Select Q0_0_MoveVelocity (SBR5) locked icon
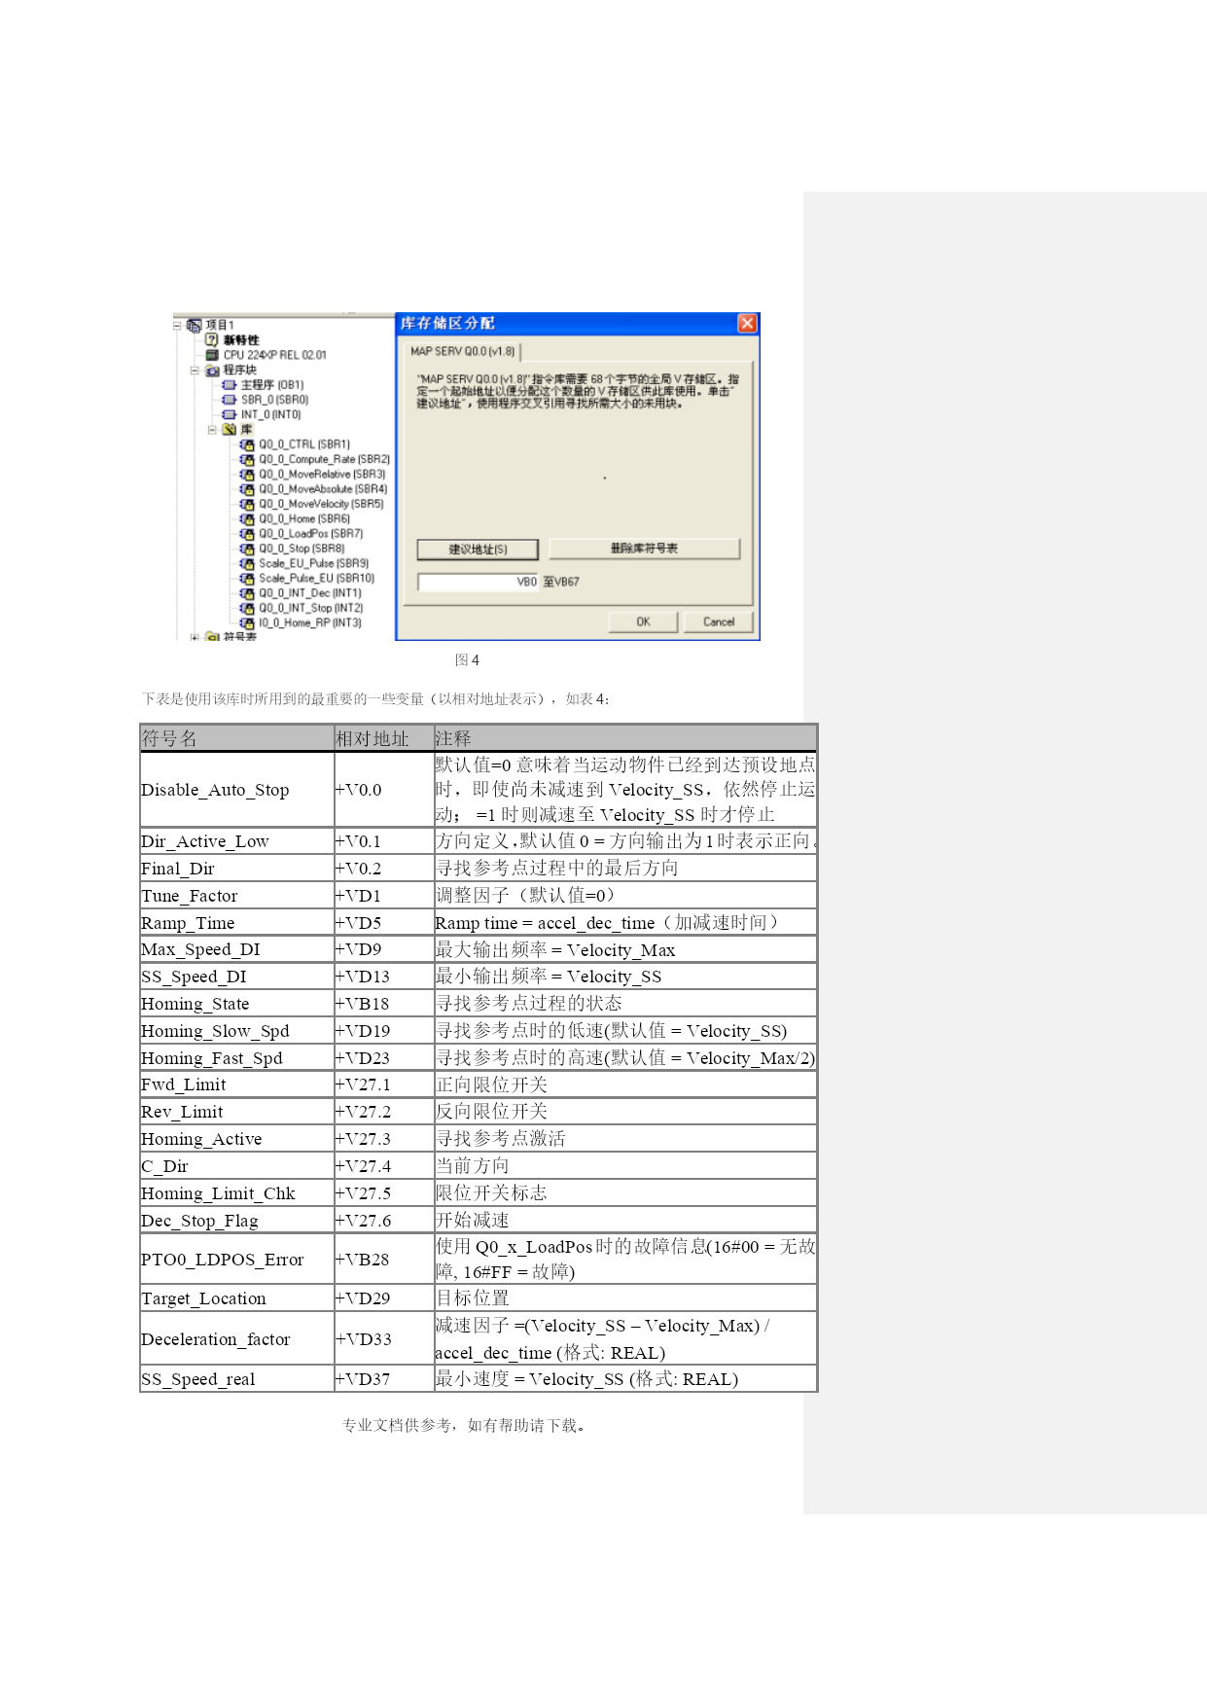 pos(247,504)
